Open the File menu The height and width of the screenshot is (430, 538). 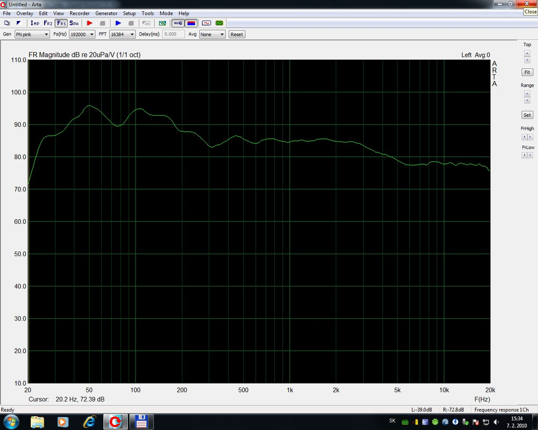6,13
